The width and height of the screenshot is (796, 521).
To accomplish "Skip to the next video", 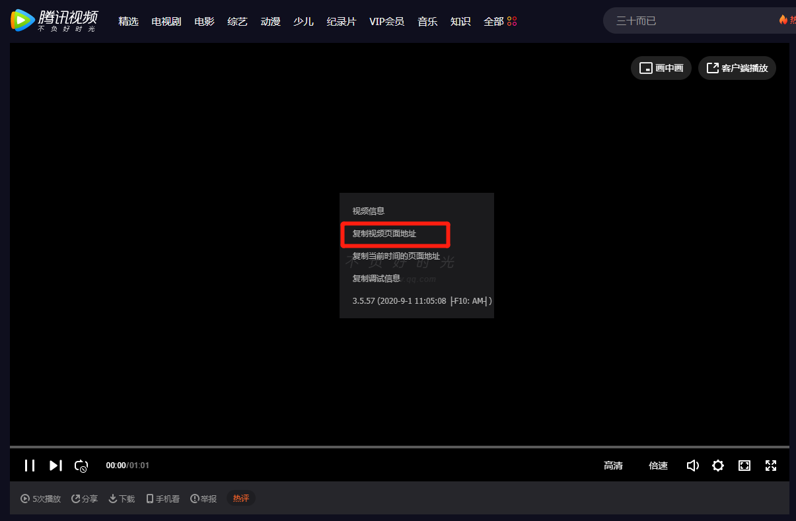I will 55,466.
